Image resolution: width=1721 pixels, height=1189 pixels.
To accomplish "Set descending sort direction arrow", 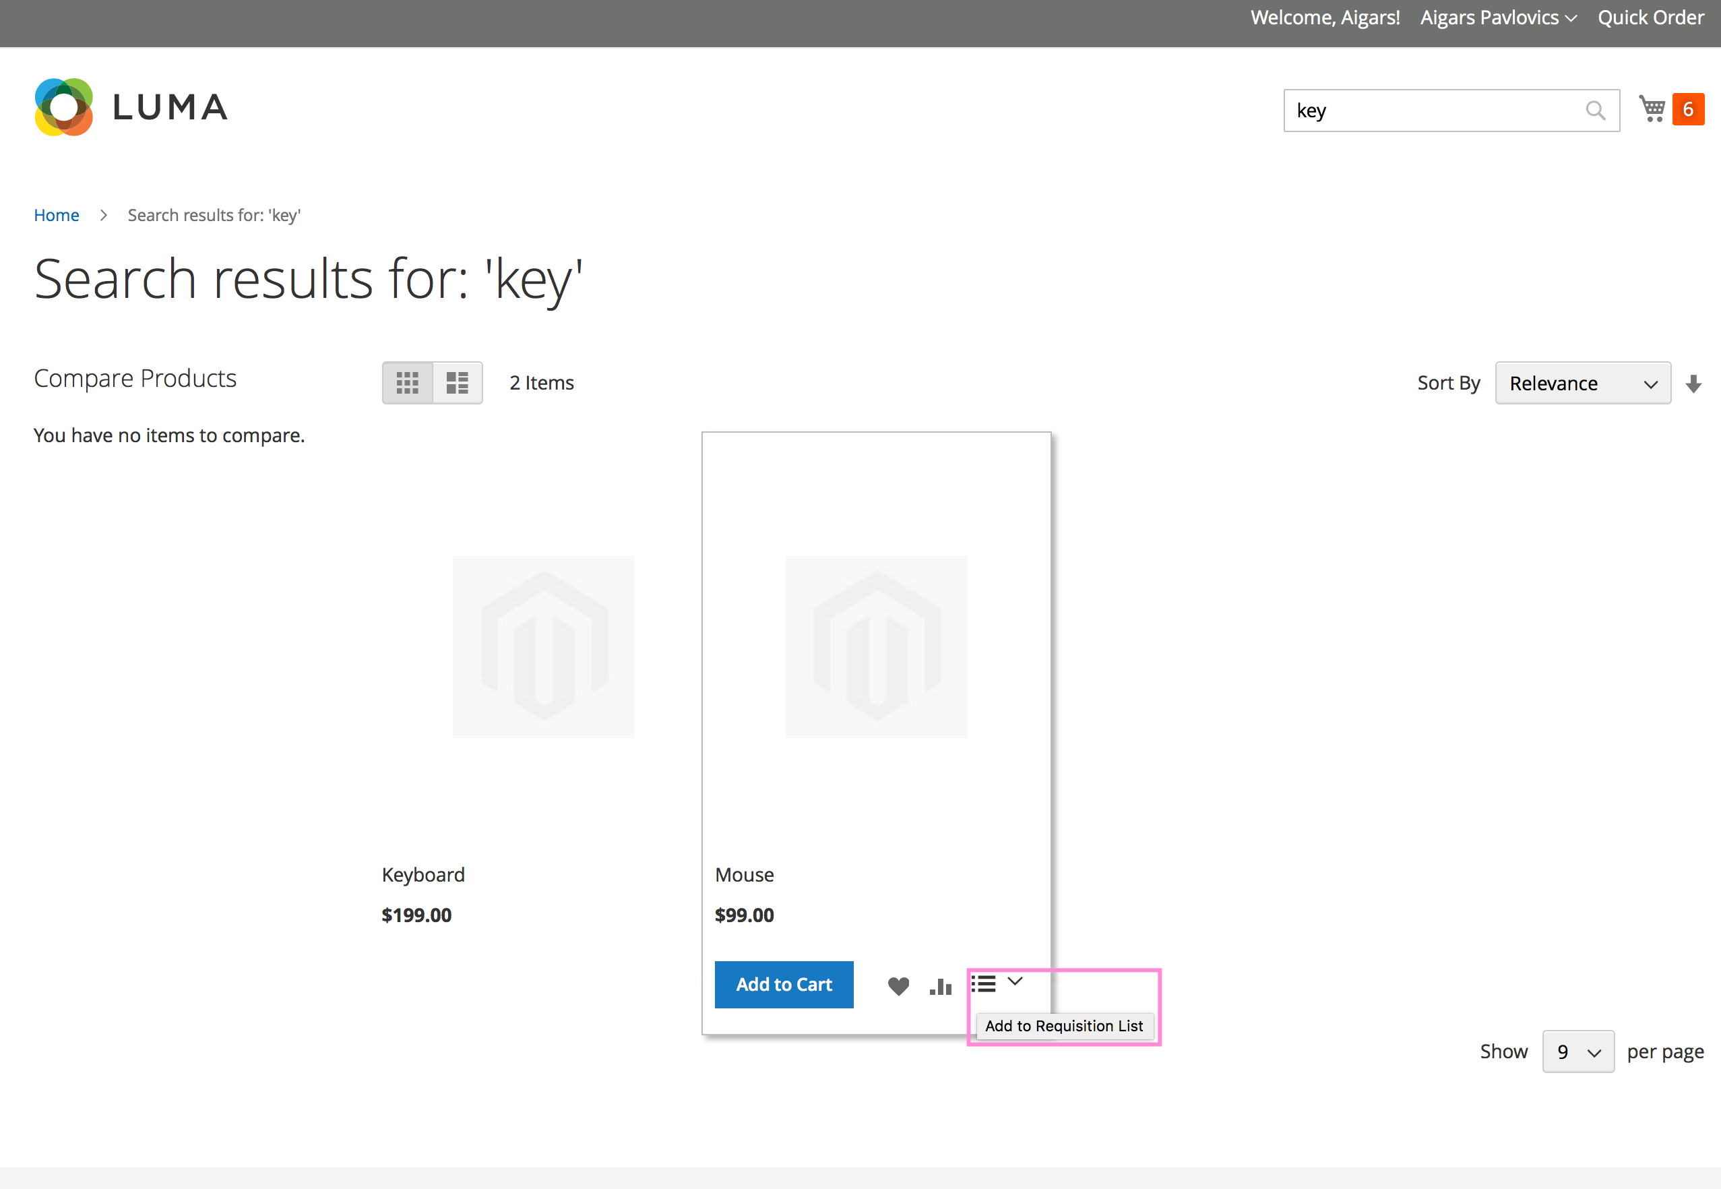I will (1693, 384).
